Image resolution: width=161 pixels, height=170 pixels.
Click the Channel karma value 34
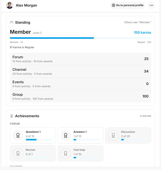tap(146, 71)
